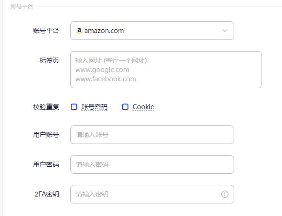Click the 请输入密码 password input field
Screen dimensions: 282x216
point(152,164)
